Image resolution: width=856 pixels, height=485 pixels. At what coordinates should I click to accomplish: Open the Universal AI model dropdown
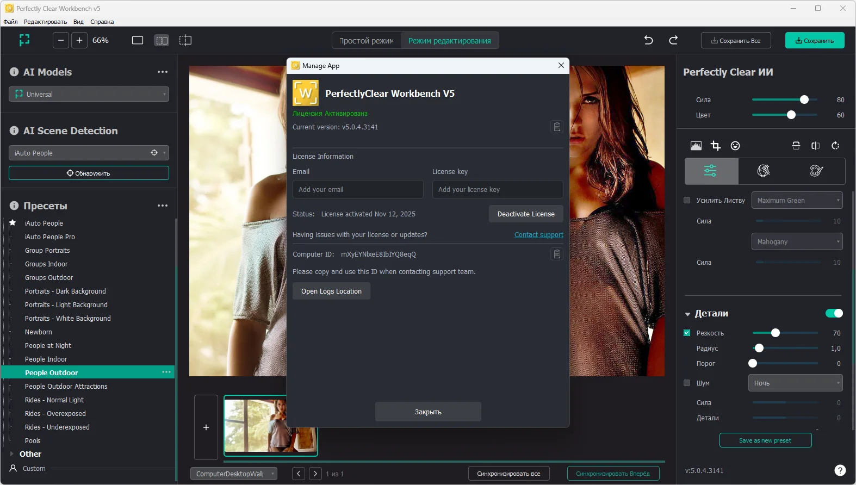tap(89, 94)
